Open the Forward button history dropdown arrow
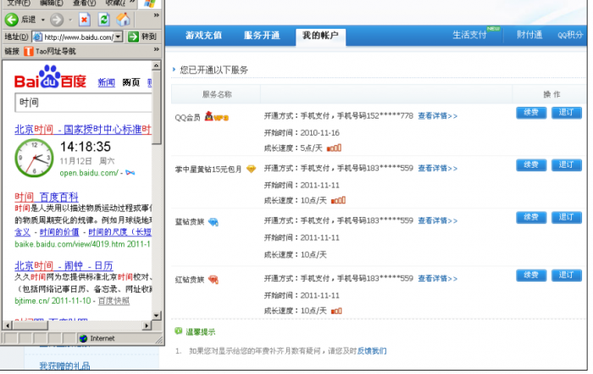The height and width of the screenshot is (374, 593). 70,20
